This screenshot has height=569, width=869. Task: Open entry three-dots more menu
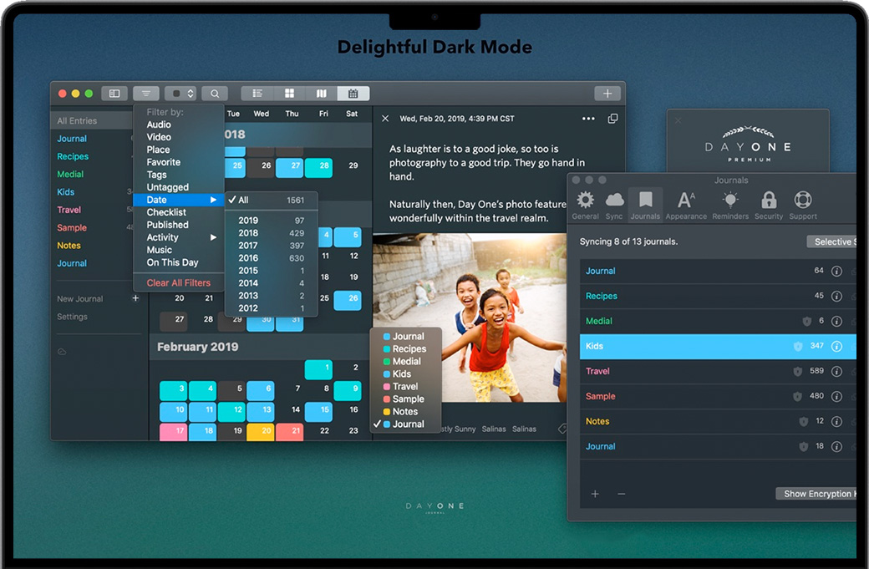click(588, 119)
